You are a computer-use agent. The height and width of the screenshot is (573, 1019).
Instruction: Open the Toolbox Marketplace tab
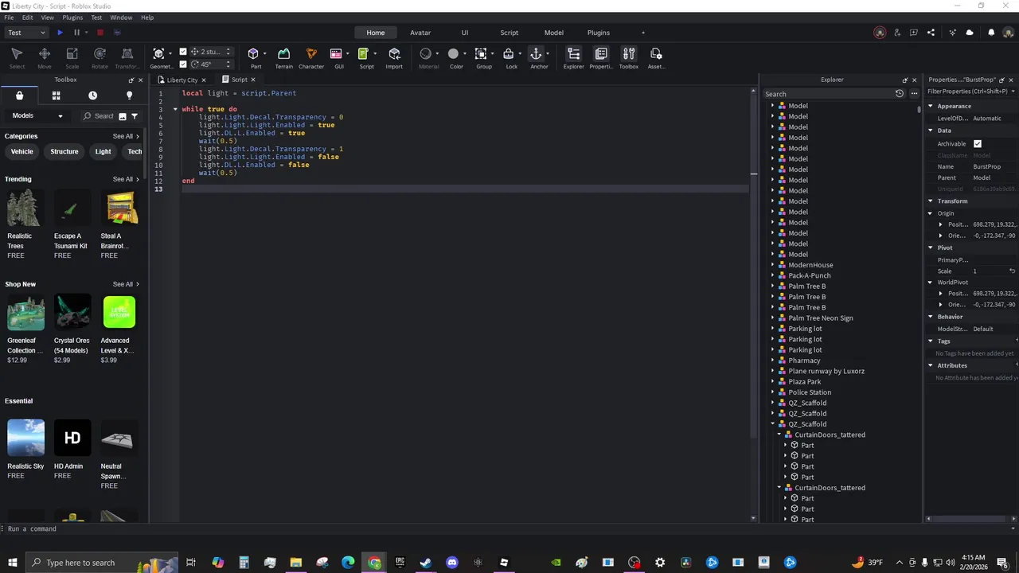(19, 95)
